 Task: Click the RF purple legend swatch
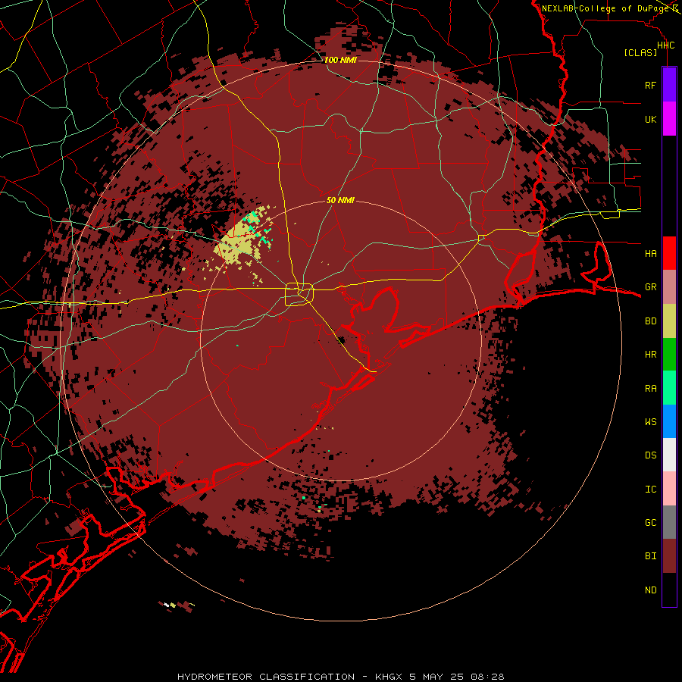669,85
